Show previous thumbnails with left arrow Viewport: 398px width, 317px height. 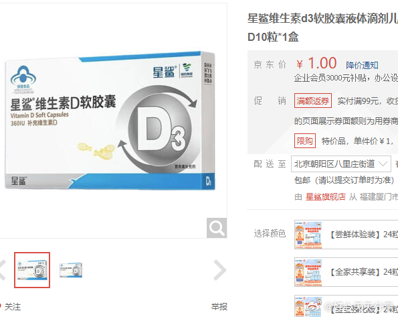coord(3,270)
